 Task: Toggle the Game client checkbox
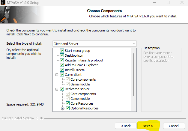click(x=62, y=75)
